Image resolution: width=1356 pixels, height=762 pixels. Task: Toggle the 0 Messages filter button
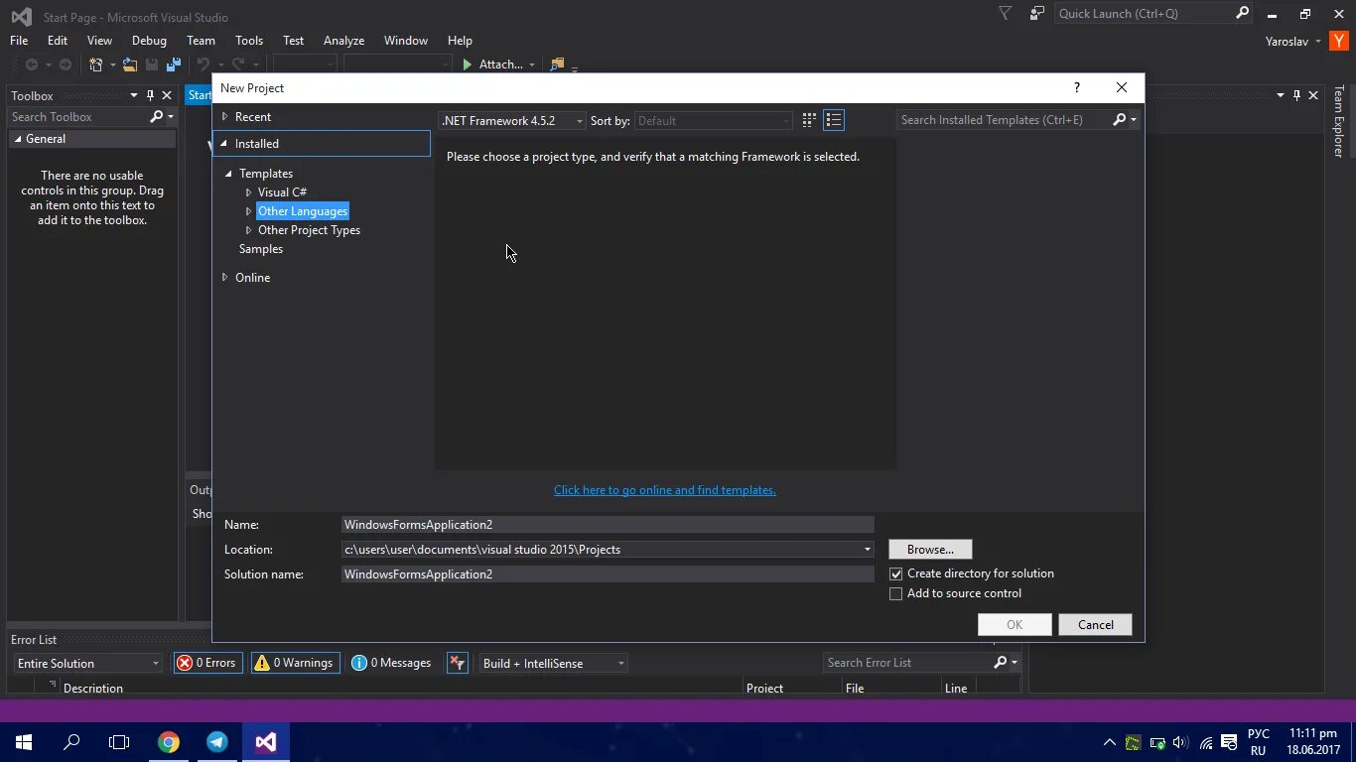(x=392, y=663)
